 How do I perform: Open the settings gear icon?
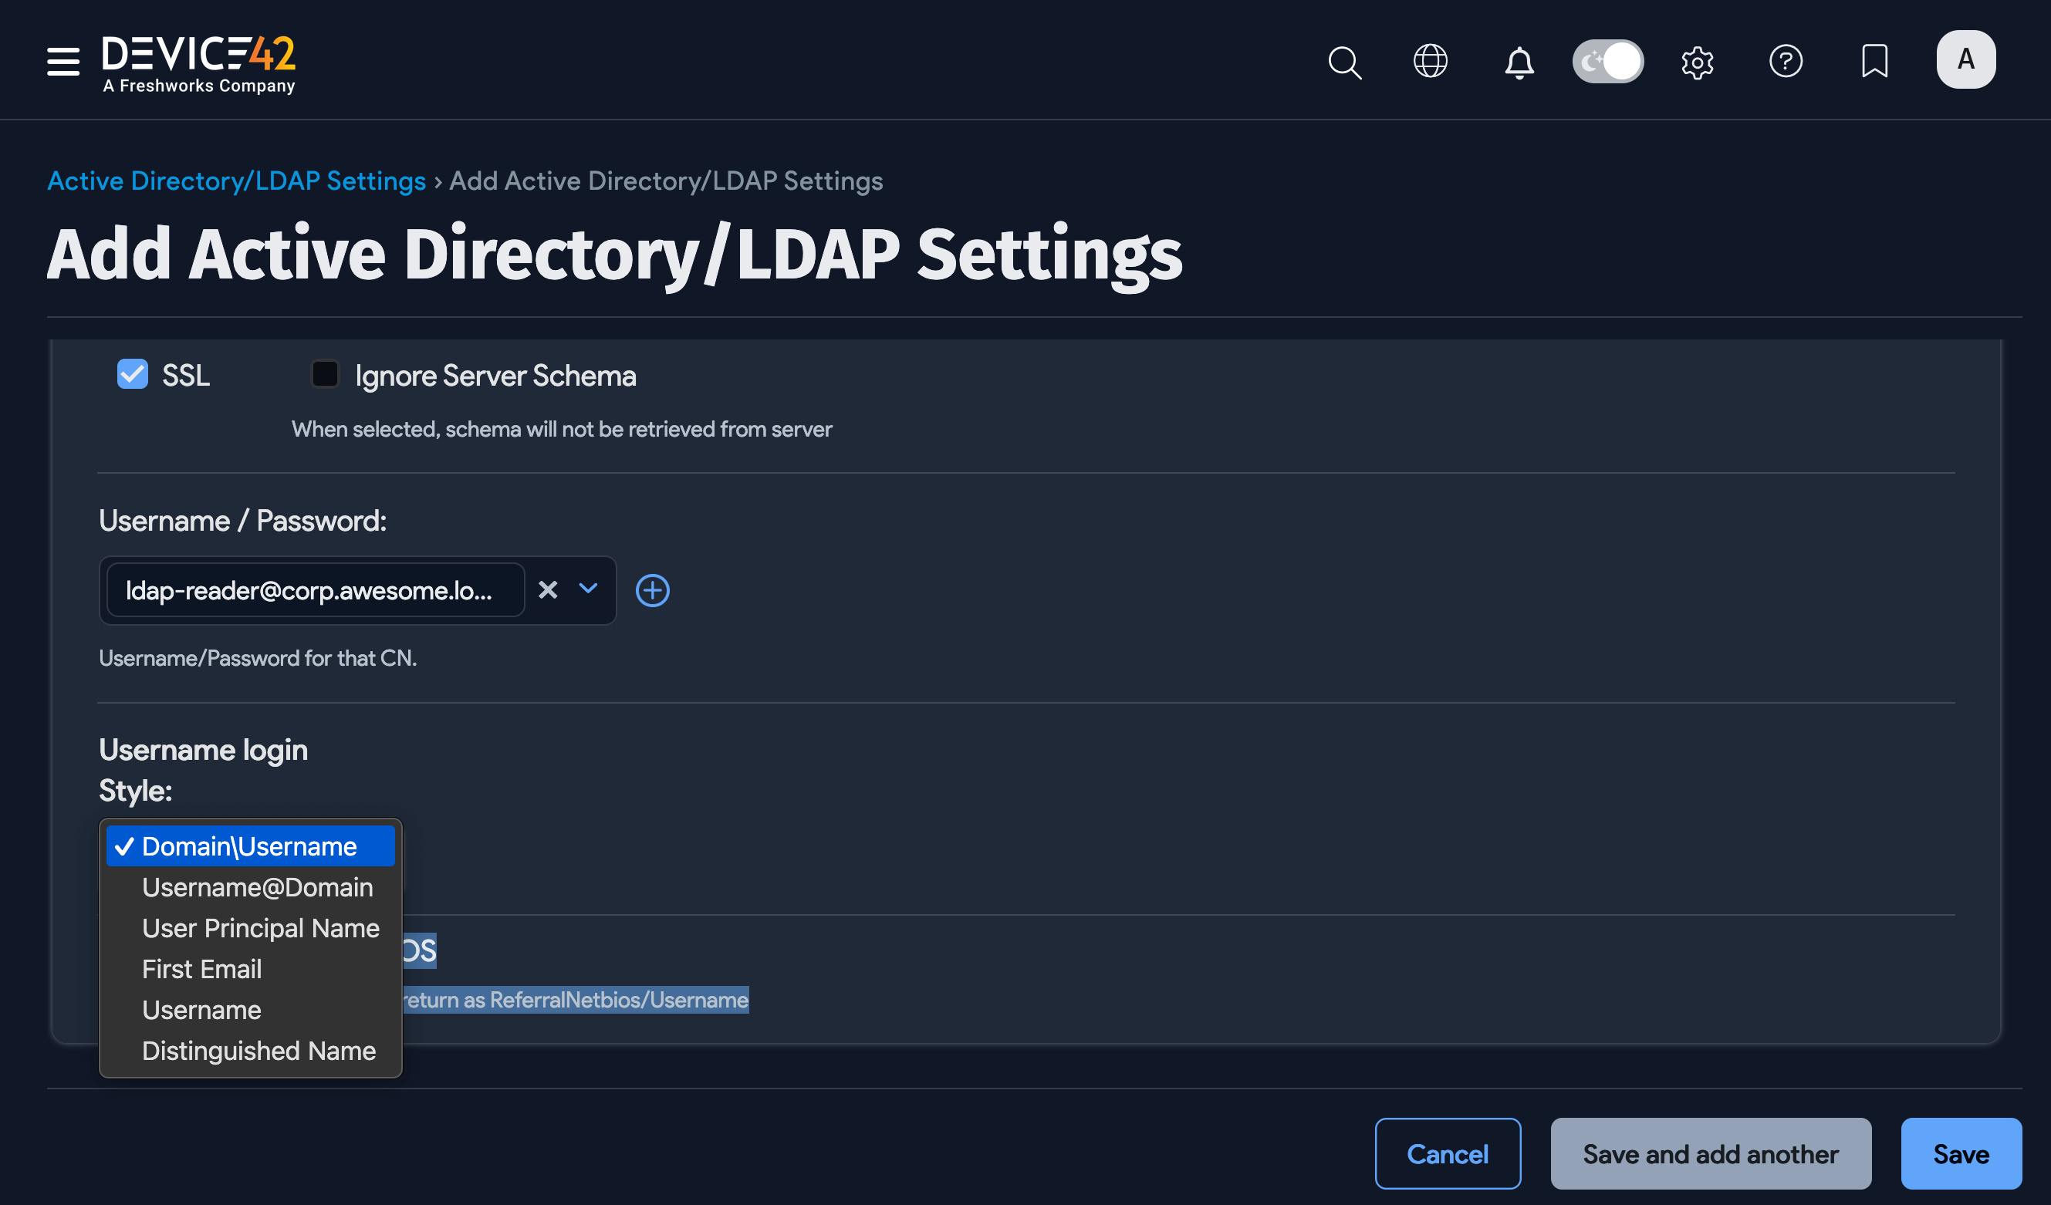tap(1698, 62)
